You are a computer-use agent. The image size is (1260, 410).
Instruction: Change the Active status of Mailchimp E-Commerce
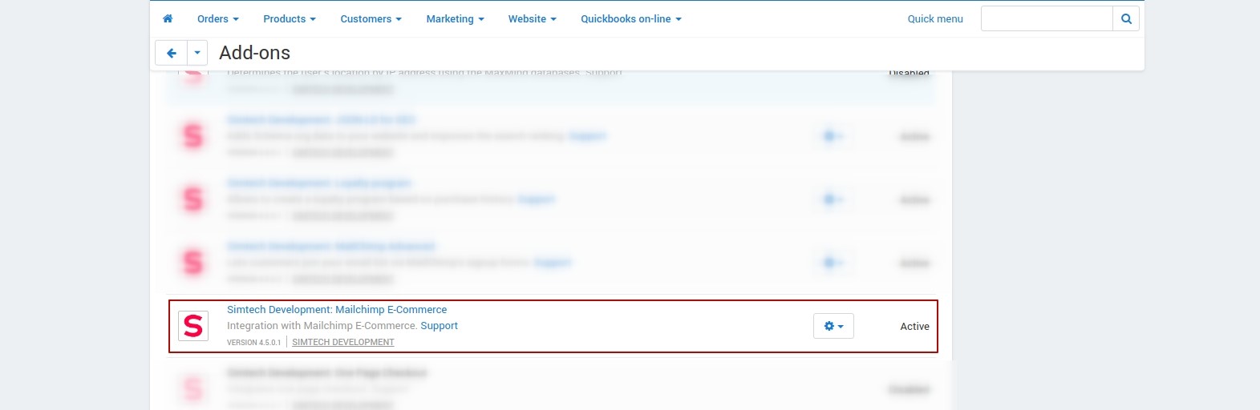pos(914,326)
